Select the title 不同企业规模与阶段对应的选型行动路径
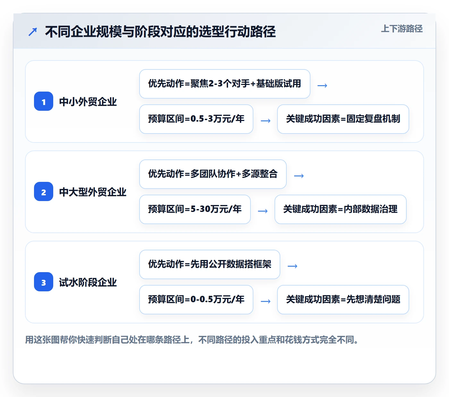449x397 pixels. pyautogui.click(x=160, y=32)
